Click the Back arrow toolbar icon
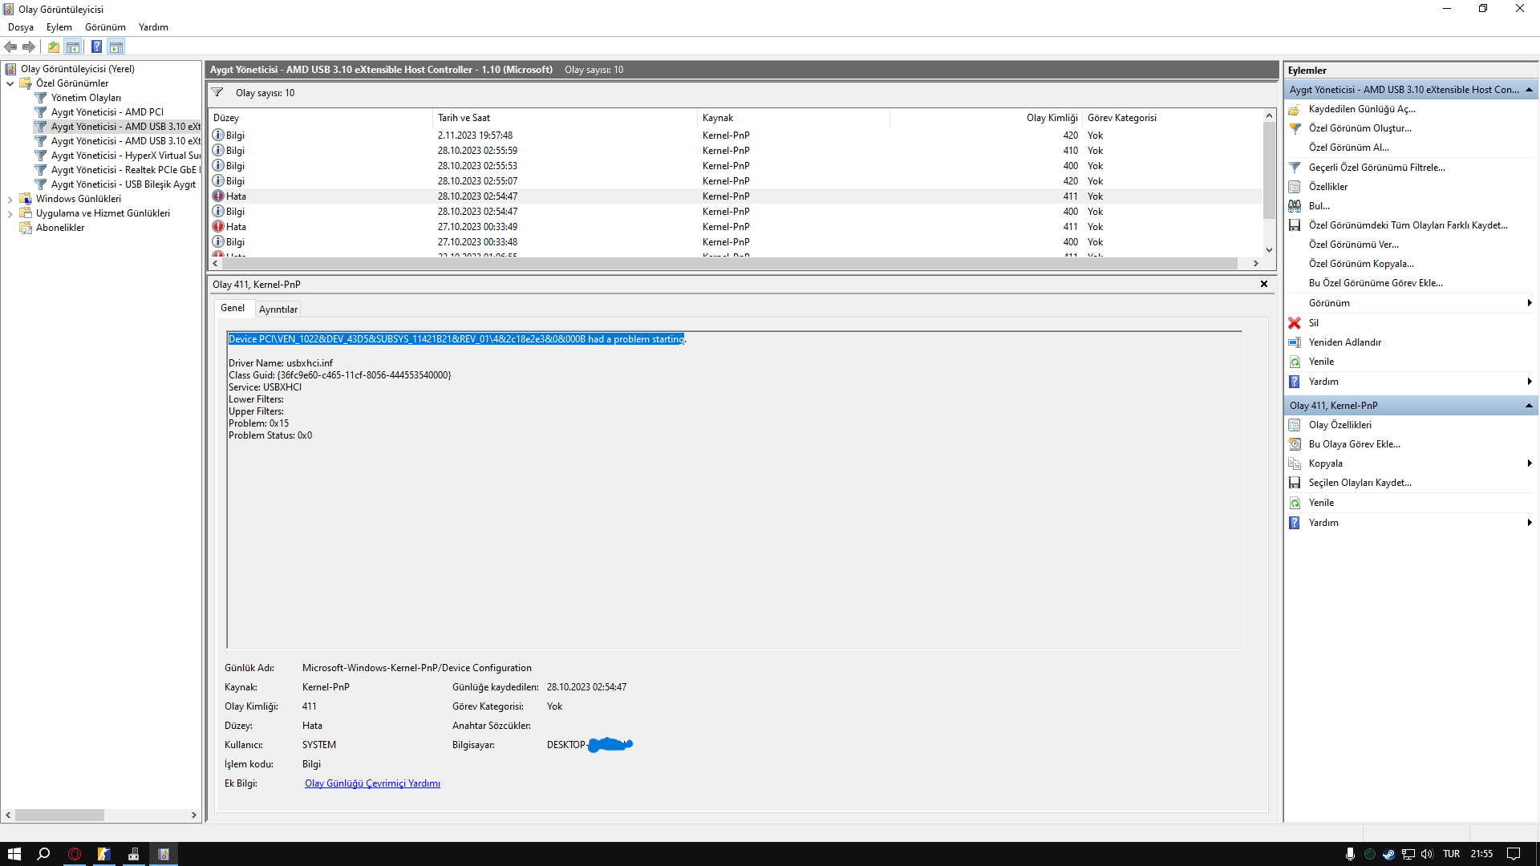 [10, 47]
